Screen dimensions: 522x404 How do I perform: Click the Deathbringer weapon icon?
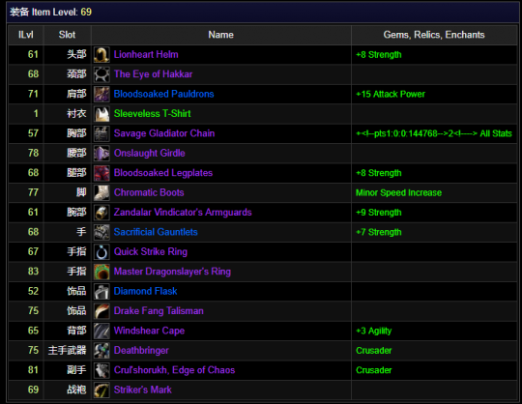[x=101, y=351]
